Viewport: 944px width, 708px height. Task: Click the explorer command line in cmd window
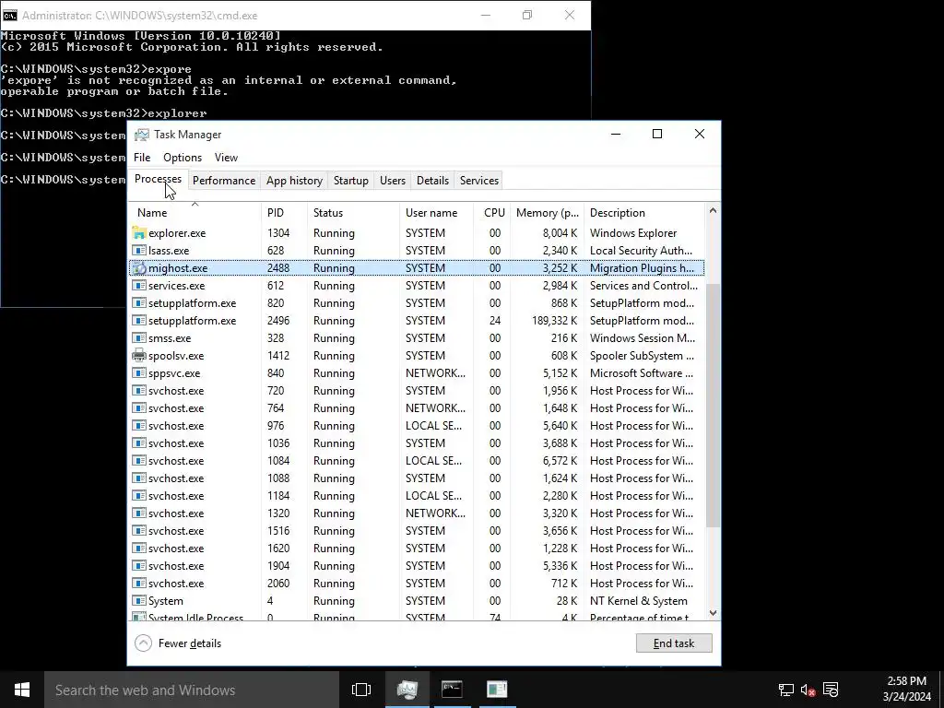click(x=103, y=113)
